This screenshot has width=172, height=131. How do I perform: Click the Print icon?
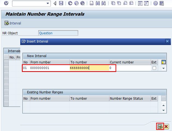(92, 3)
